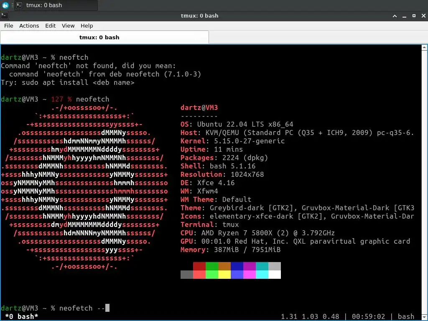This screenshot has width=428, height=321.
Task: Click the bright cyan color block
Action: click(262, 275)
